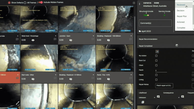
Task: Expand Breaking - Displaced - 0-100mm dropdown
Action: click(93, 75)
